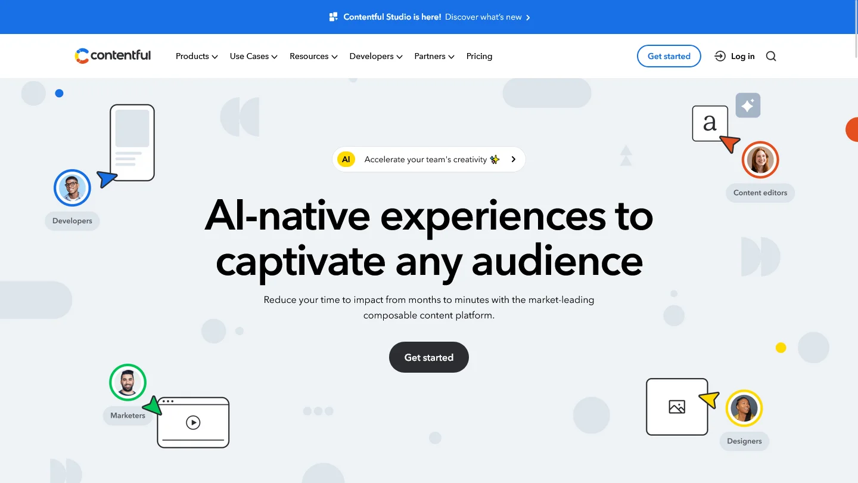Image resolution: width=858 pixels, height=483 pixels.
Task: Click the mobile phone mockup illustration
Action: [132, 143]
